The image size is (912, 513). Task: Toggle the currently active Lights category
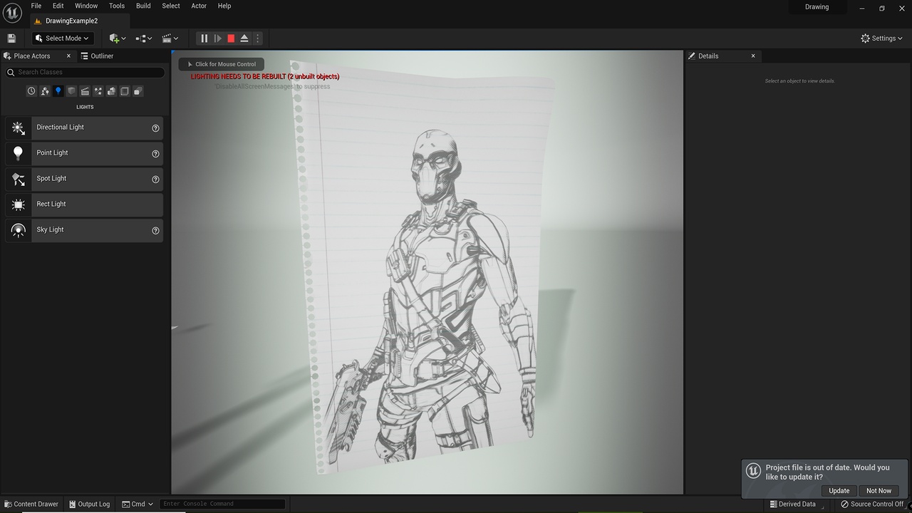[x=58, y=90]
